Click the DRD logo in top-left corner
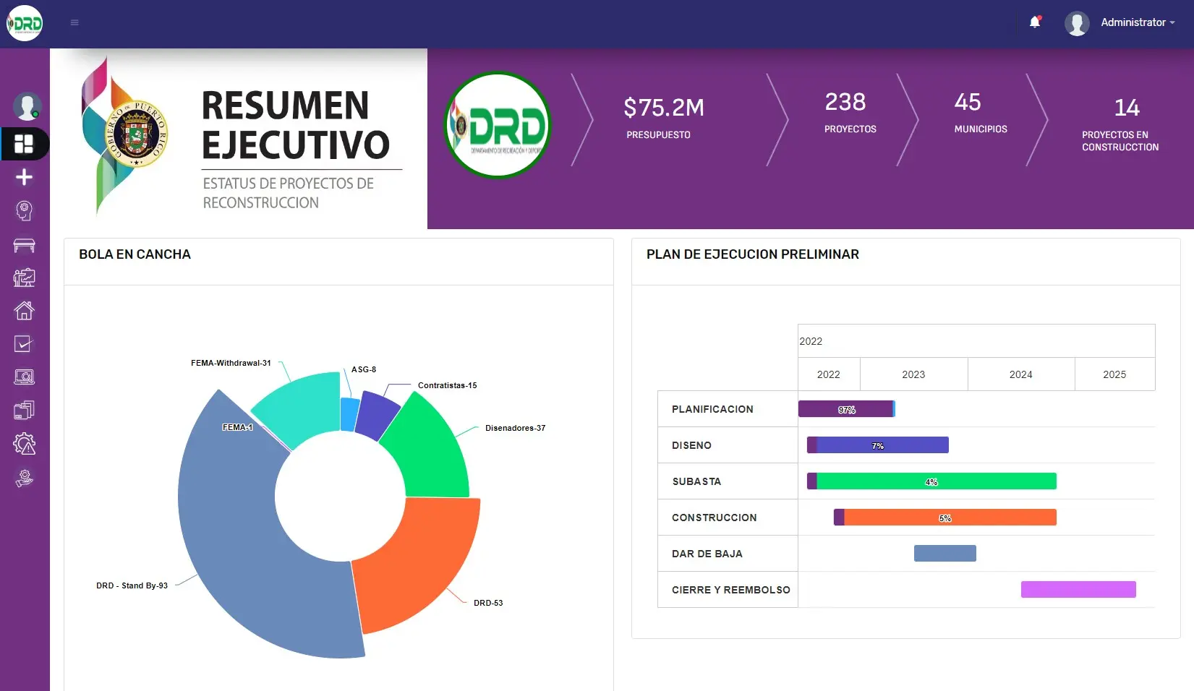The width and height of the screenshot is (1194, 691). pyautogui.click(x=25, y=23)
